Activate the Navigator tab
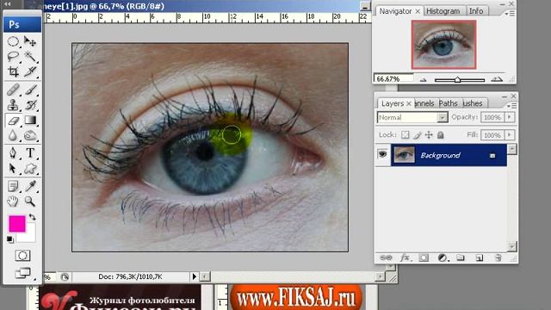The image size is (551, 310). 395,11
